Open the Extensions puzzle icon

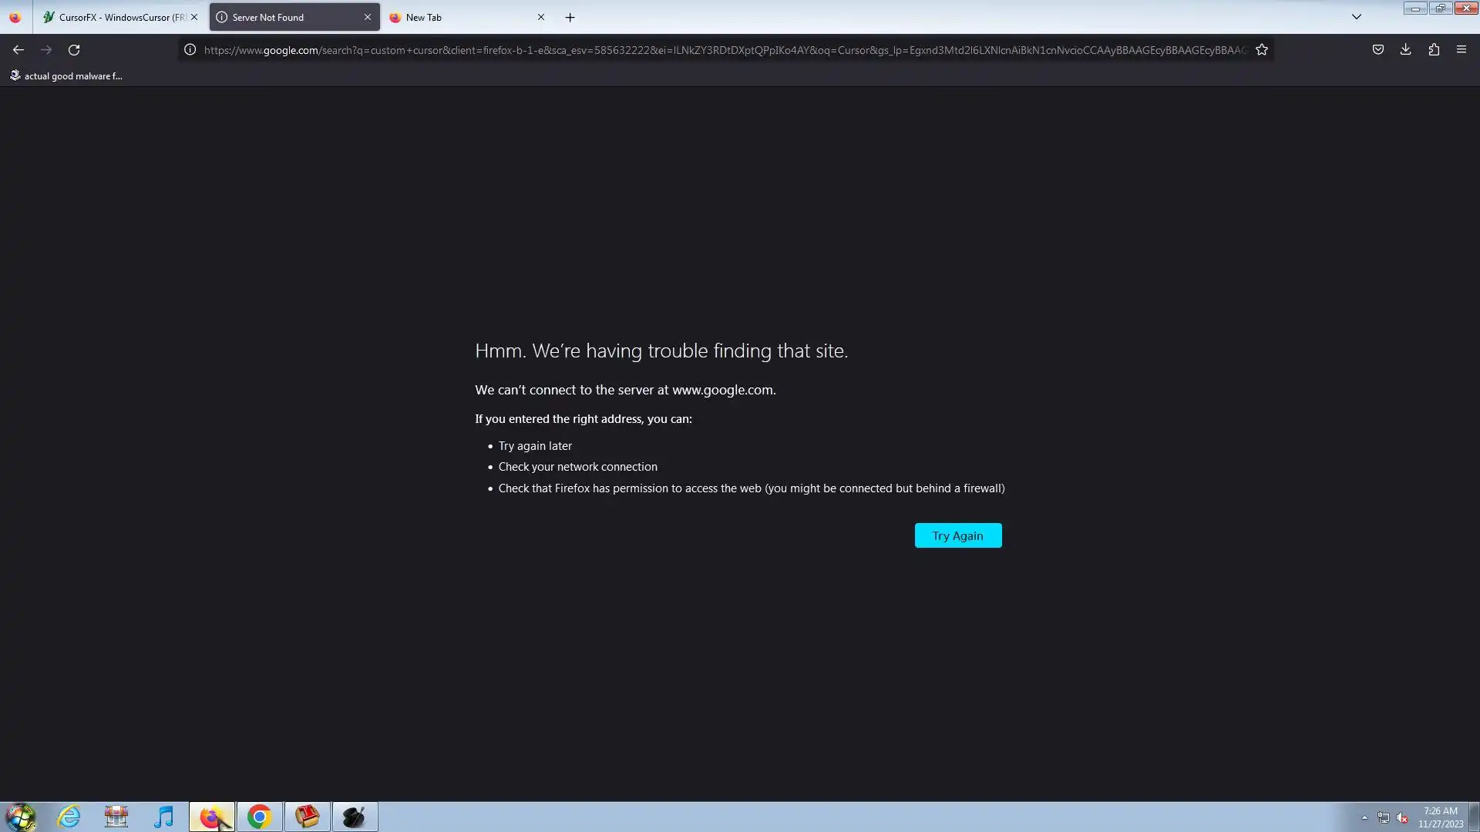(x=1434, y=50)
